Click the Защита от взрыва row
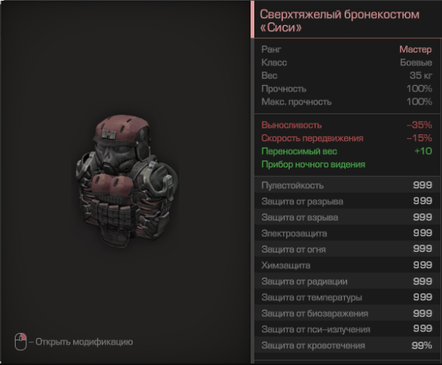This screenshot has height=365, width=442. (348, 217)
